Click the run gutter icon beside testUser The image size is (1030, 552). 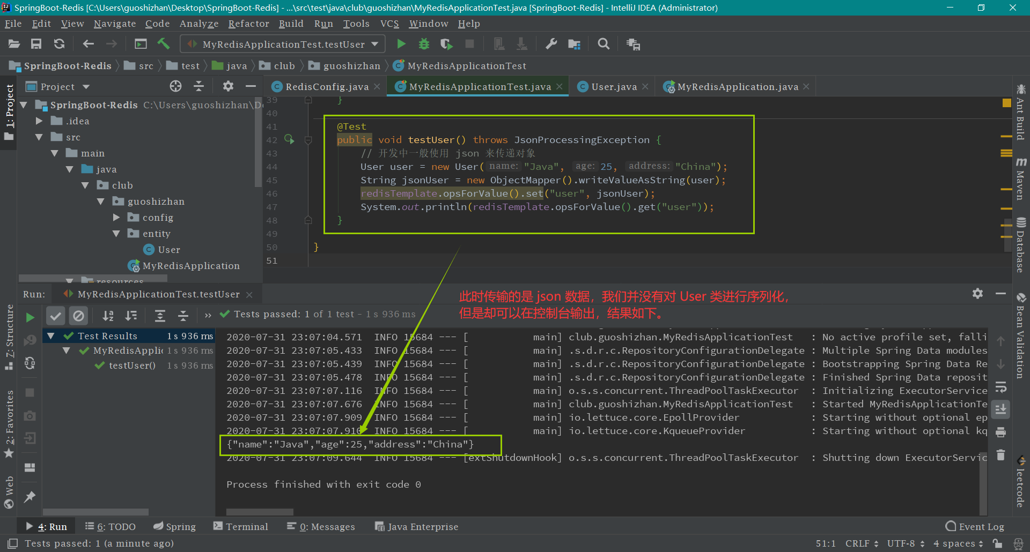(289, 139)
